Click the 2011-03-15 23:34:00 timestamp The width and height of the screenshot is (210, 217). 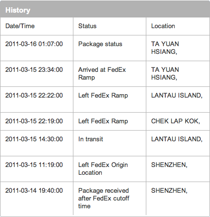(x=34, y=70)
